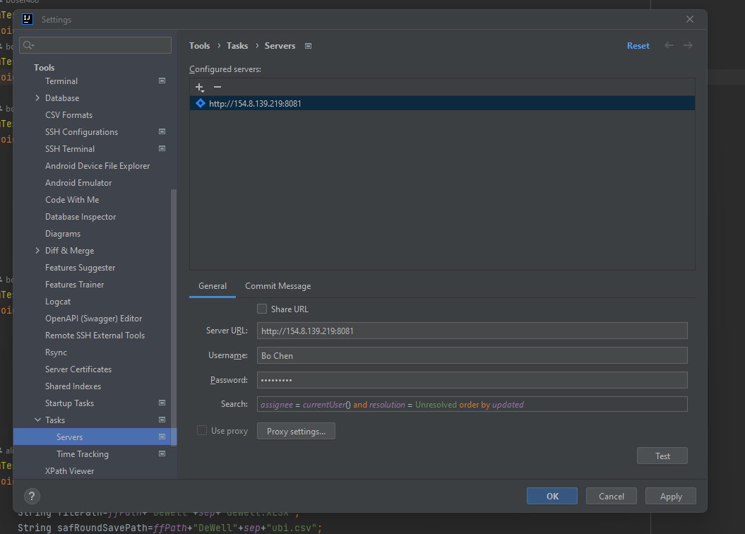Click the project icon next to Tasks

coord(162,420)
